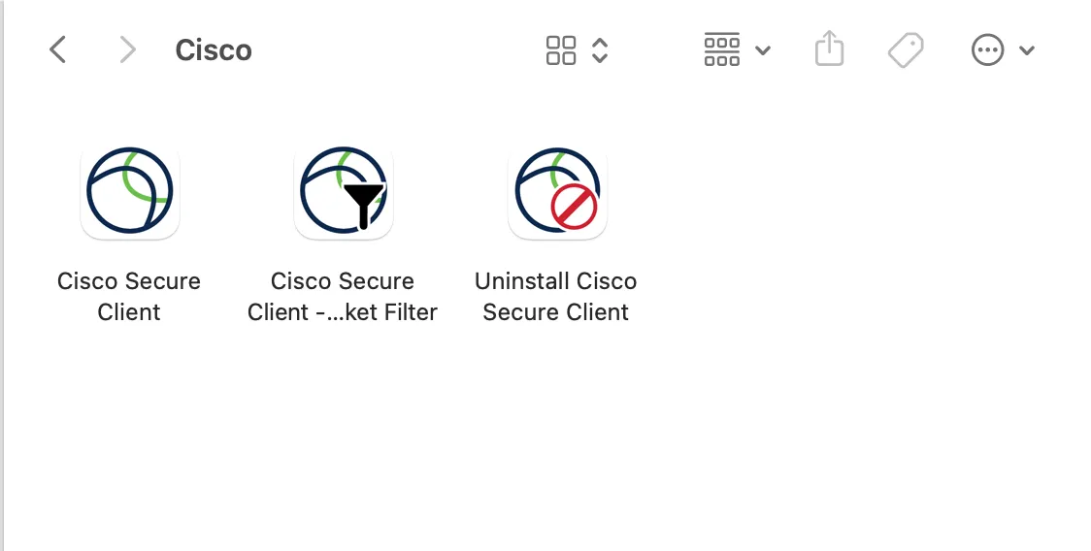Click the Cisco folder title
Screen dimensions: 1091x551
pos(214,50)
